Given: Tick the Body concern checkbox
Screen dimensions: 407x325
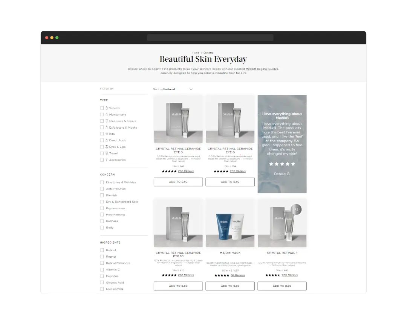Looking at the screenshot, I should coord(102,228).
